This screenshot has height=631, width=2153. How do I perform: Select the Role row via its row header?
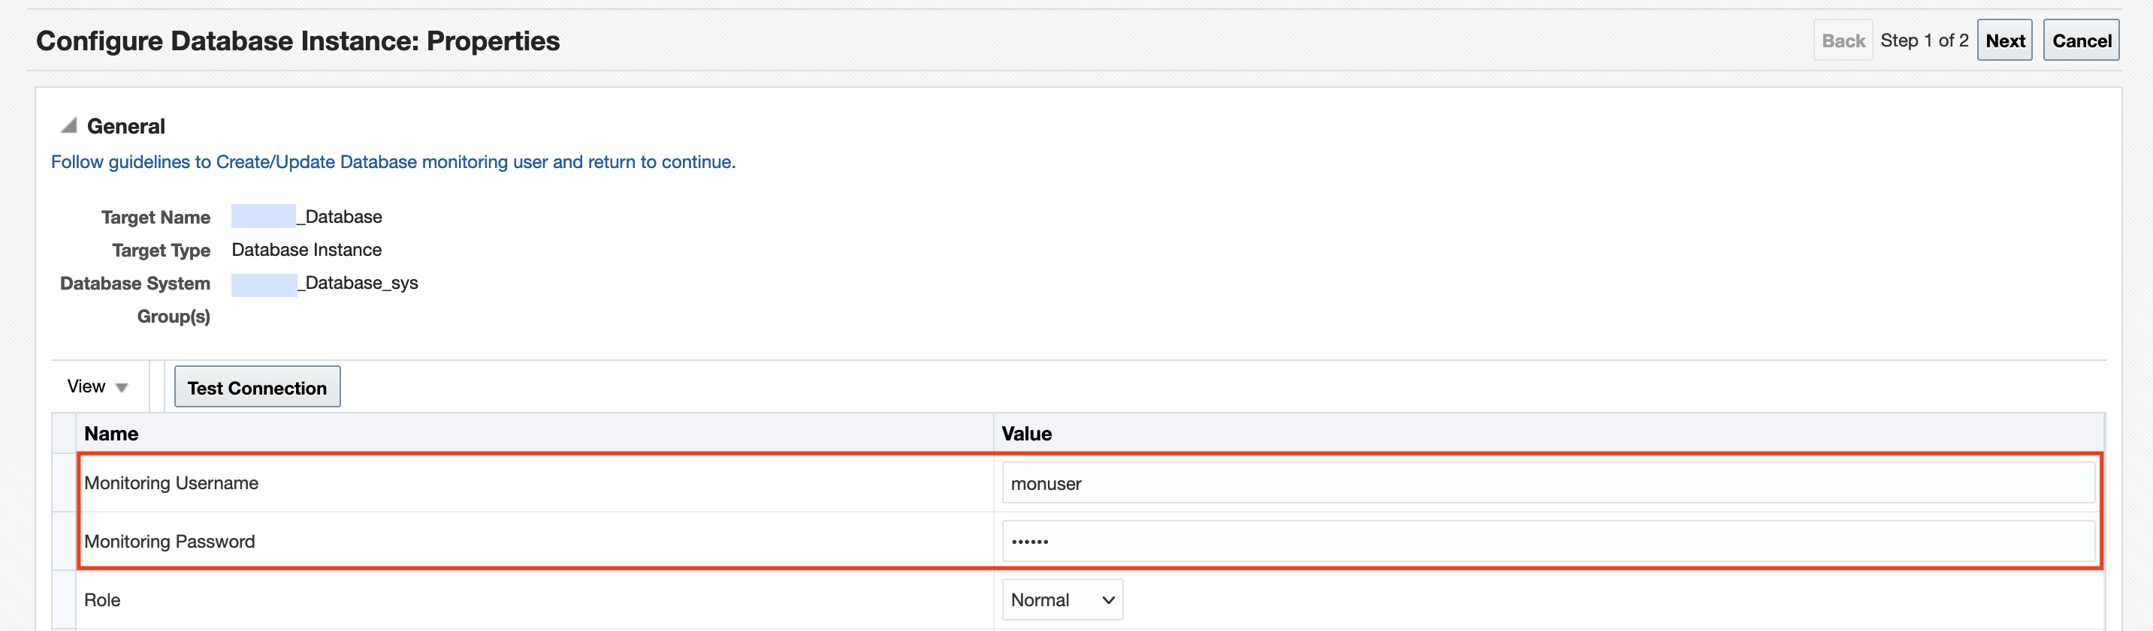point(65,600)
